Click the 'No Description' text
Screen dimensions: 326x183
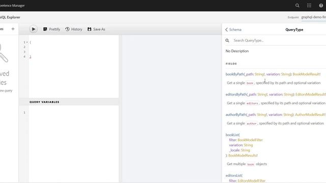coord(237,51)
